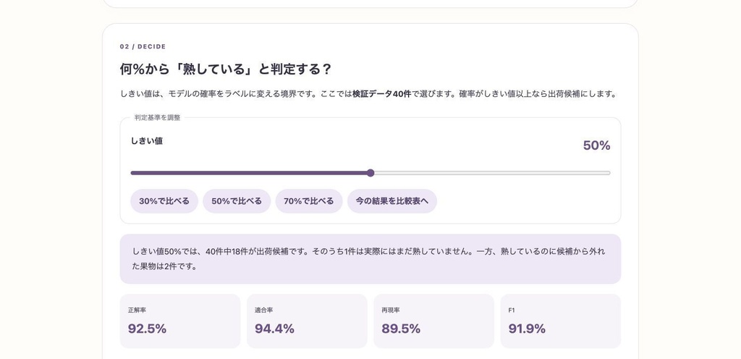Click the しきい値 slider handle
The width and height of the screenshot is (741, 359).
pos(370,173)
